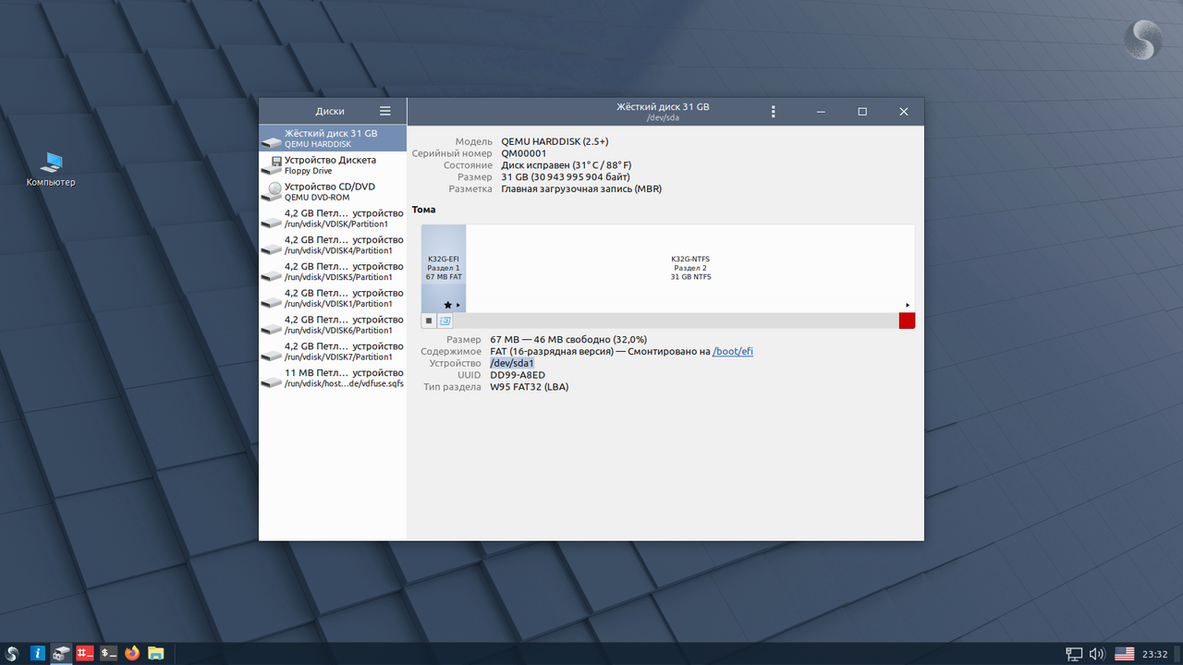Select loop device VDISK4/Partition1
Screen dimensions: 1183x665
click(333, 245)
